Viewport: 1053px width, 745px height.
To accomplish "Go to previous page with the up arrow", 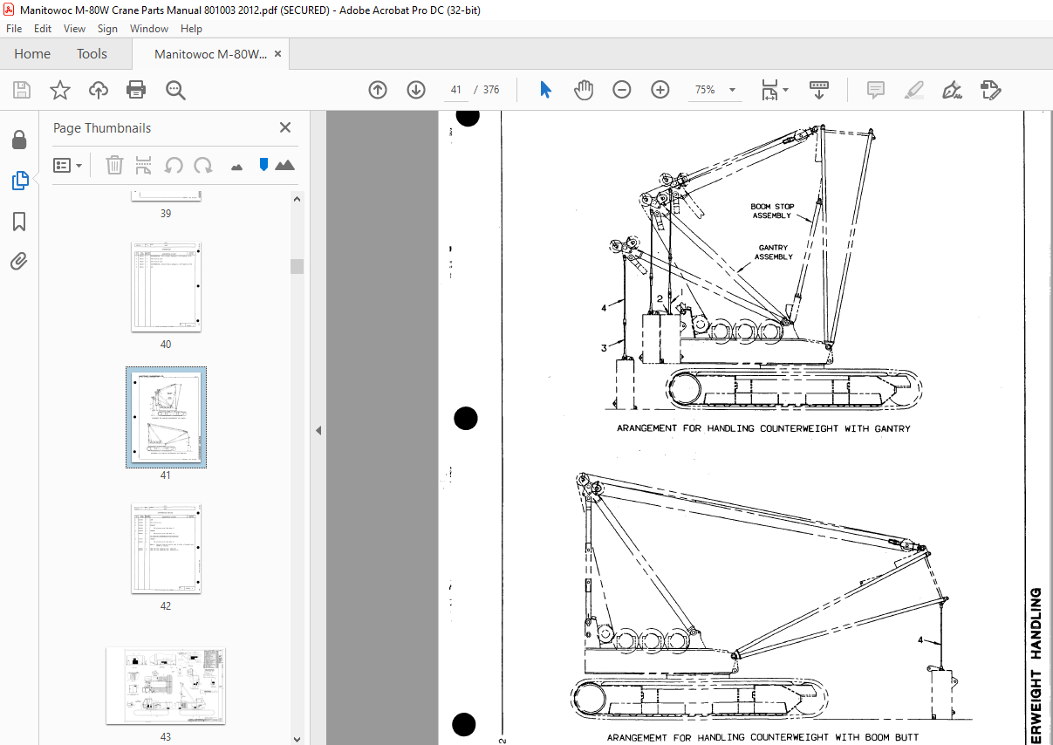I will 378,90.
